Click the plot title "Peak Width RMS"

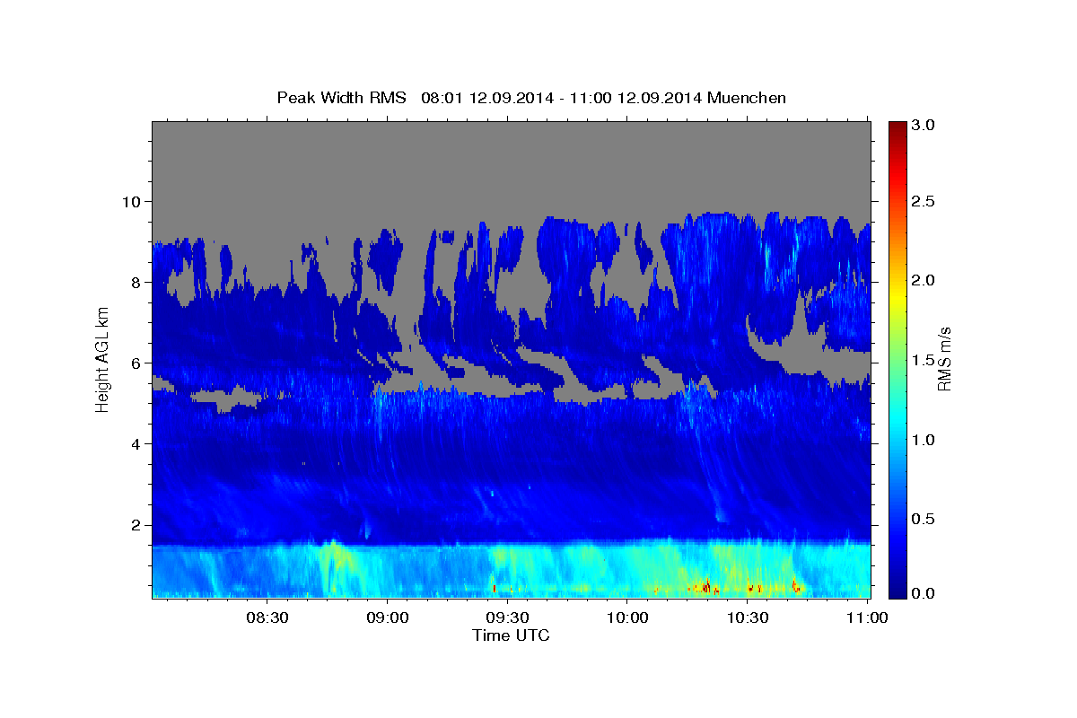tap(341, 98)
